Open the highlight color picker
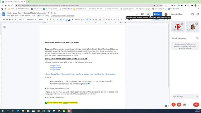 73,19
